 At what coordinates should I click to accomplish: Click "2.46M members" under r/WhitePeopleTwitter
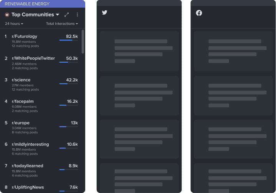click(24, 64)
